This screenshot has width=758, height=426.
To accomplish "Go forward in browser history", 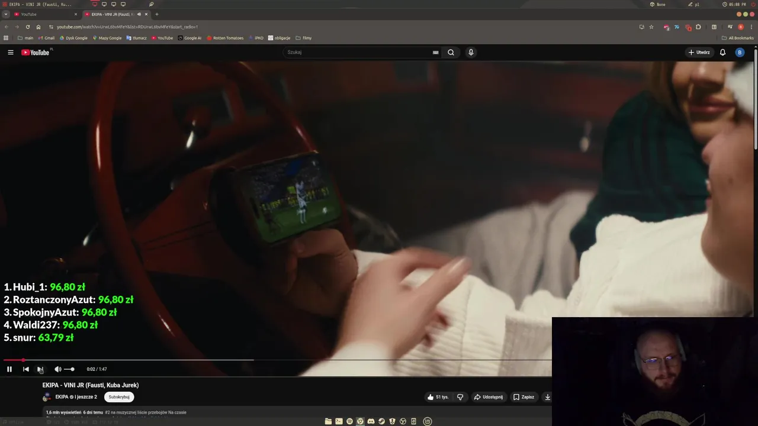I will tap(17, 27).
